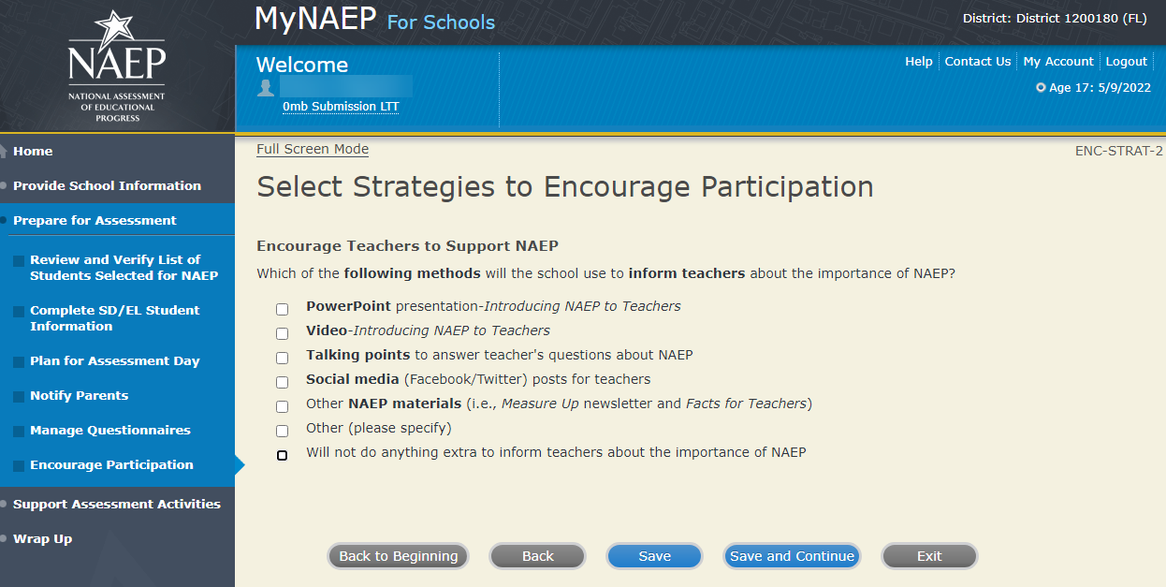Check the PowerPoint presentation option
This screenshot has width=1166, height=587.
pyautogui.click(x=282, y=309)
